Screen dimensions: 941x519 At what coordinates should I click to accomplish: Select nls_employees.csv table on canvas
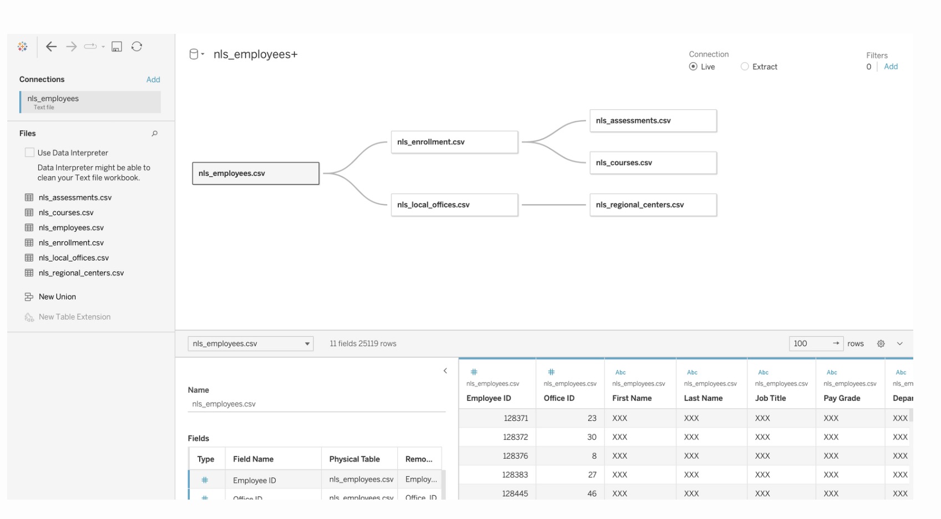256,174
